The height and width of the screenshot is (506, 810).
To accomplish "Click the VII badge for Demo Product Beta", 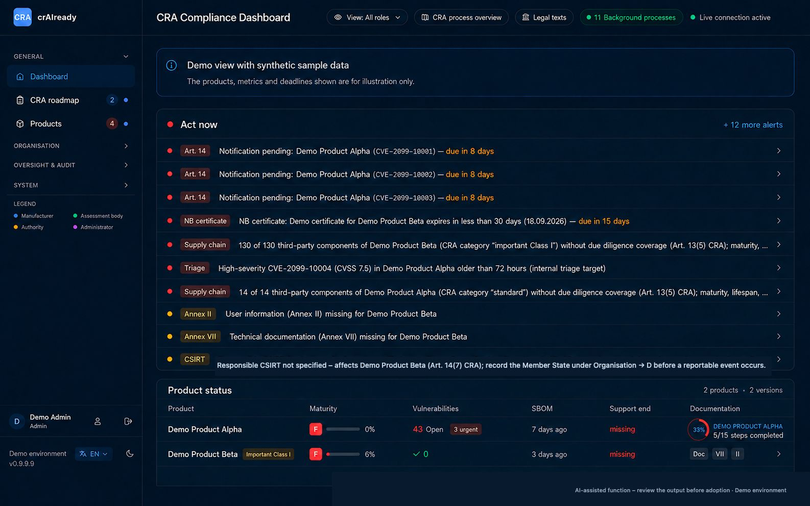I will (720, 454).
